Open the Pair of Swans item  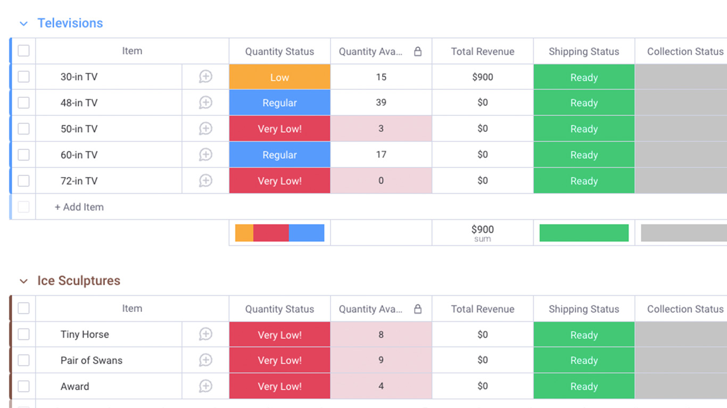[92, 360]
